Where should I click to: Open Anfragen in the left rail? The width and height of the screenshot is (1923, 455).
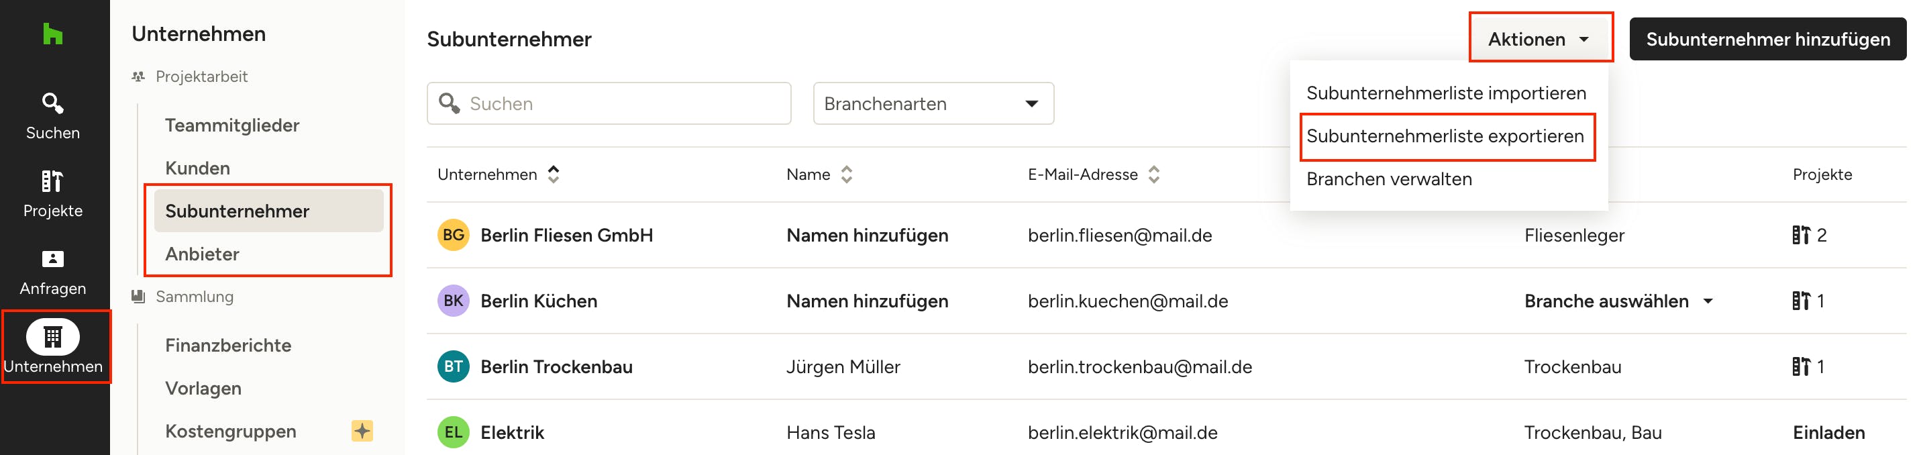click(52, 272)
